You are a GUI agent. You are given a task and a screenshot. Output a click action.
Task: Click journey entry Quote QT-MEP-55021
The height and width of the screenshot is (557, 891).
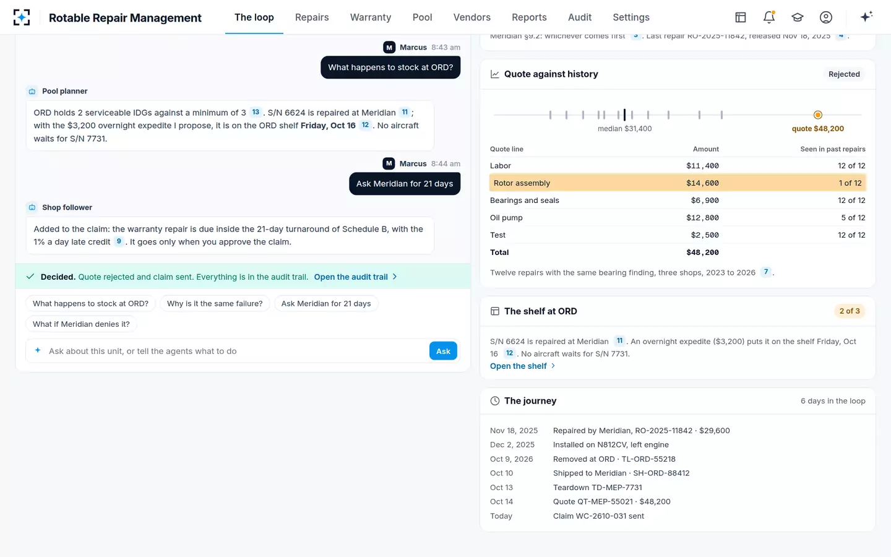click(x=611, y=501)
